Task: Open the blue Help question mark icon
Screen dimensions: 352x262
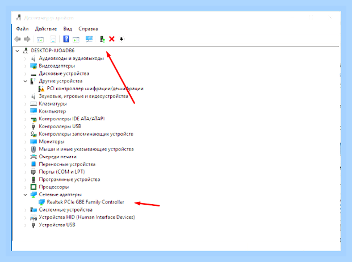Action: click(66, 39)
